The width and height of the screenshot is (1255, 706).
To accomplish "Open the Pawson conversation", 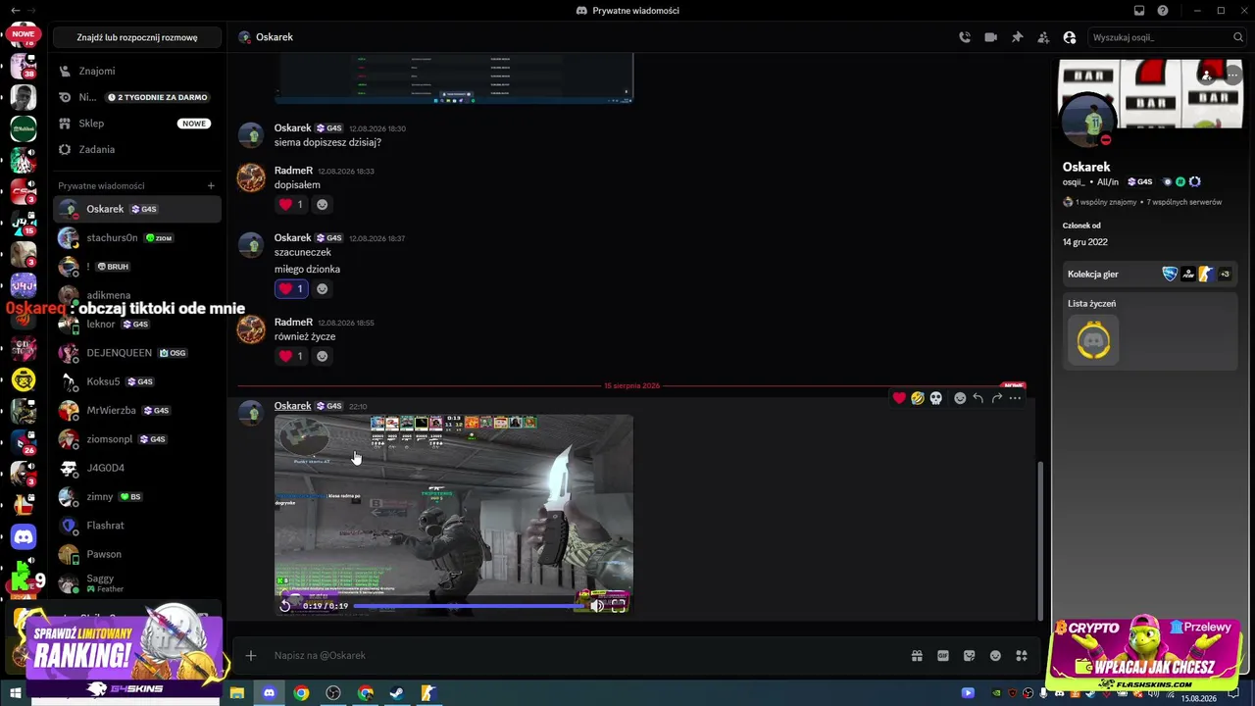I will [x=137, y=554].
